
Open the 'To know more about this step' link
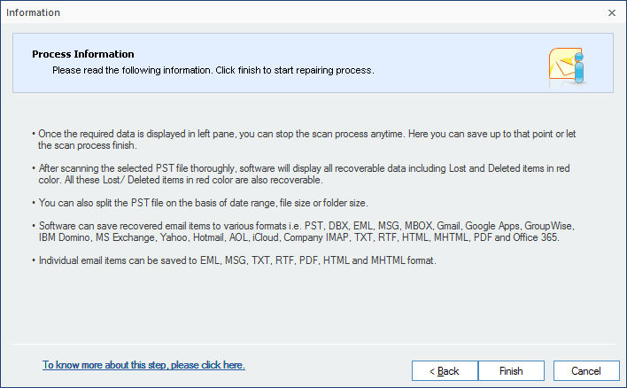143,365
